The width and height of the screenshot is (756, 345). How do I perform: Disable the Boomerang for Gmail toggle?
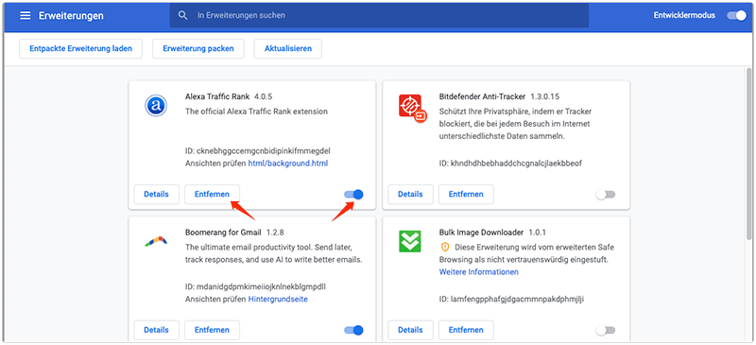pos(353,330)
